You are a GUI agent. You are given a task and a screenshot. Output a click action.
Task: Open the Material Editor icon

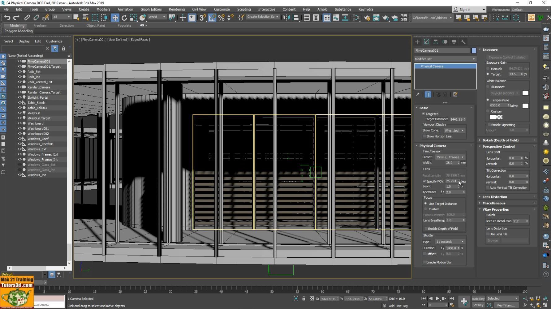click(x=356, y=18)
